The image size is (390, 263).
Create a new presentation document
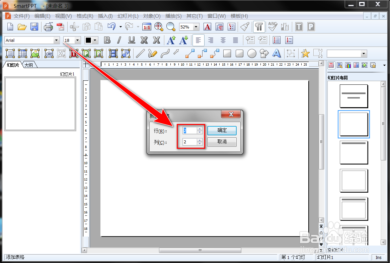click(10, 27)
